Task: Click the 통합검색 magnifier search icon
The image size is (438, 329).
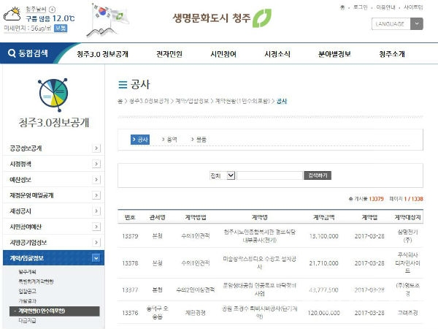Action: pyautogui.click(x=12, y=53)
